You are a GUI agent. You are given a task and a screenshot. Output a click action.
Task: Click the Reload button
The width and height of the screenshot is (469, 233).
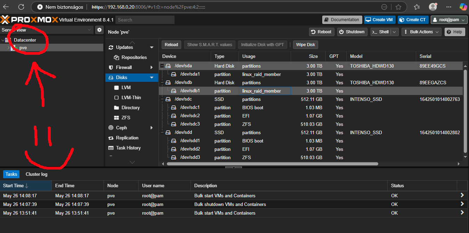171,45
